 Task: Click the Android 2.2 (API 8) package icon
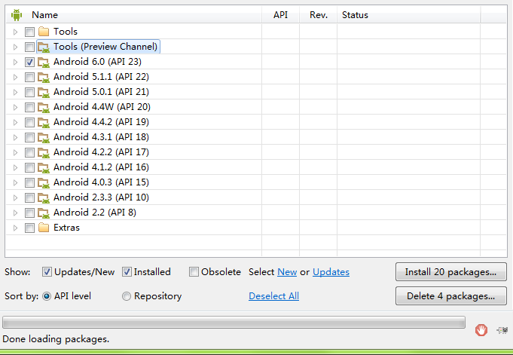point(44,213)
